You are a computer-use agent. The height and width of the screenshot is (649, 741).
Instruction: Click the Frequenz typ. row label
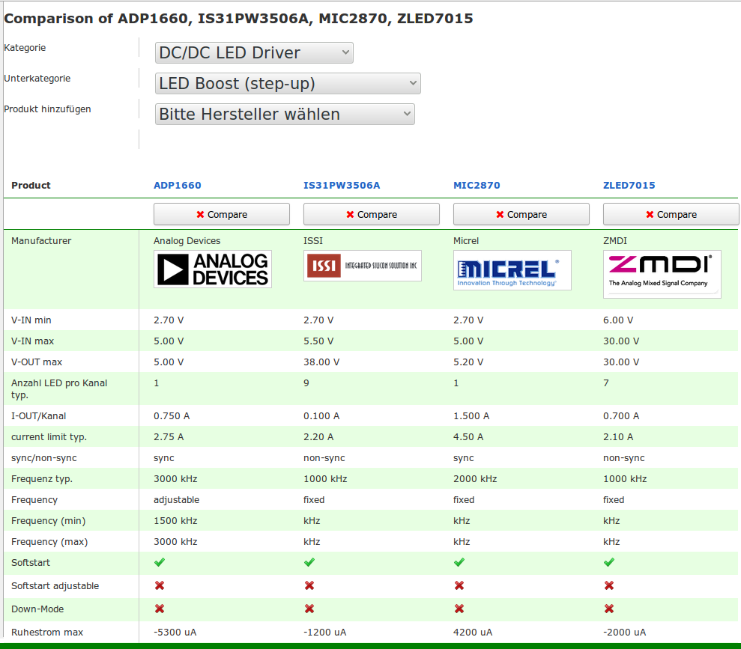click(x=42, y=478)
